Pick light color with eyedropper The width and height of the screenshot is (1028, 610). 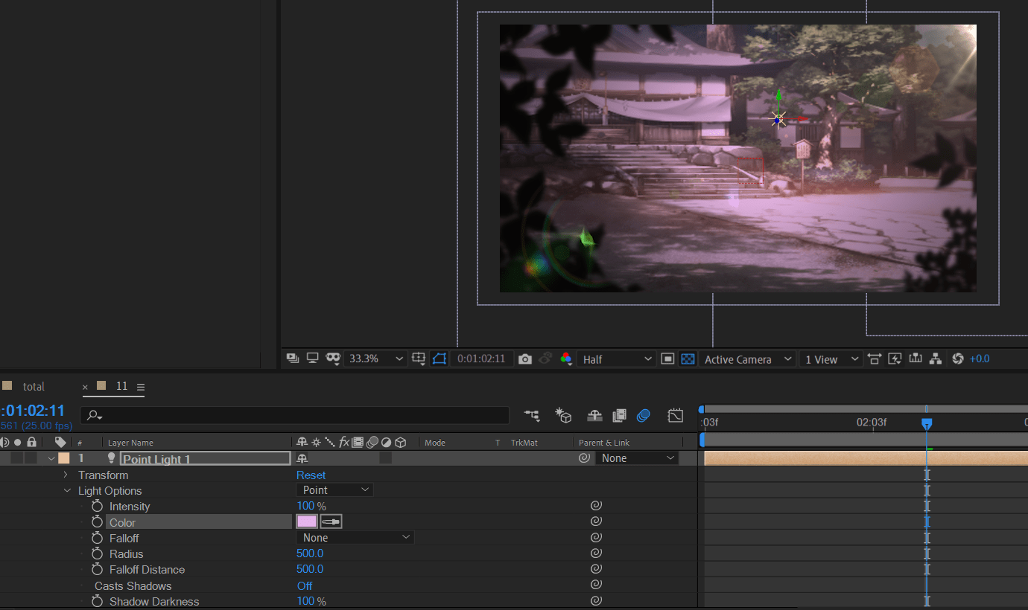(331, 521)
